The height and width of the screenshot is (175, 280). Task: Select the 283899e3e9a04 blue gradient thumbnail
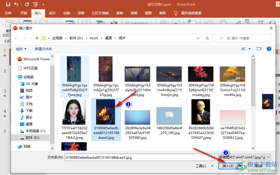pos(137,117)
